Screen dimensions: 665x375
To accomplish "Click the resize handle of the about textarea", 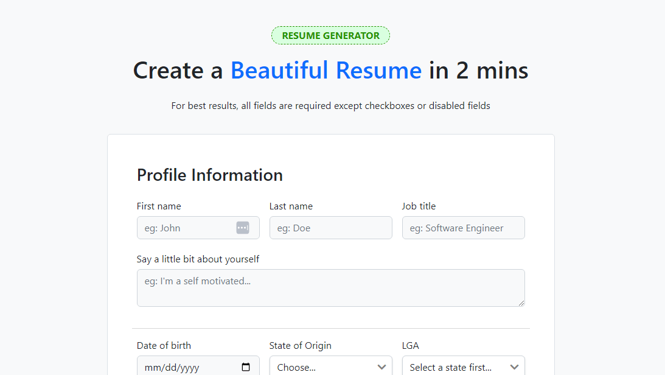I will pyautogui.click(x=521, y=303).
